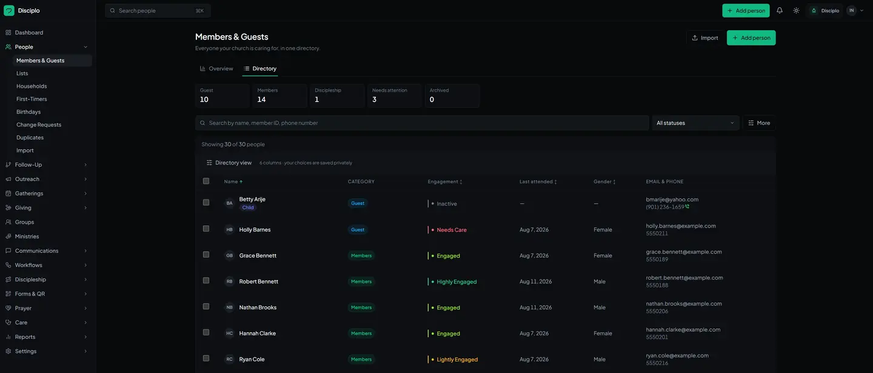The height and width of the screenshot is (373, 873).
Task: Click the Ministries sidebar icon
Action: click(8, 237)
